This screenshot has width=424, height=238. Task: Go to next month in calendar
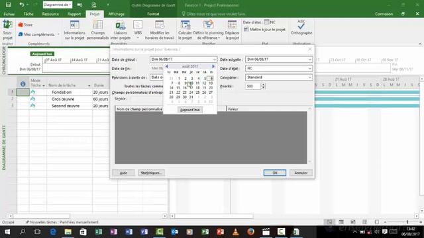coord(213,66)
